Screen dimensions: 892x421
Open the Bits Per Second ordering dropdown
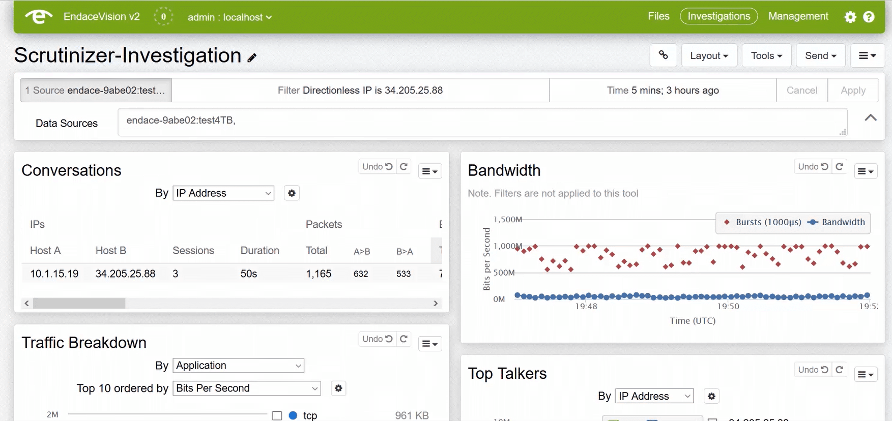247,388
